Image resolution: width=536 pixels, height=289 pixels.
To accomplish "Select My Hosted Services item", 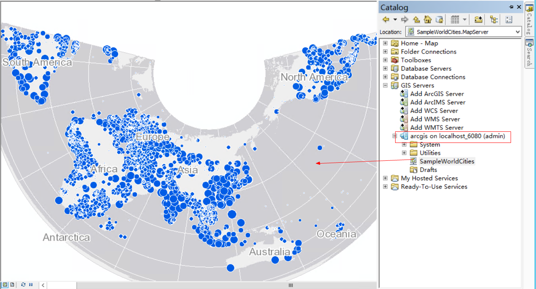I will [429, 178].
